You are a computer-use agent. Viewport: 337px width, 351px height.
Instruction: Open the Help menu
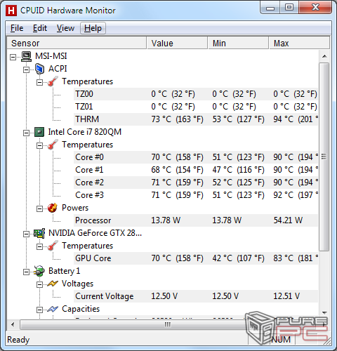pos(93,28)
